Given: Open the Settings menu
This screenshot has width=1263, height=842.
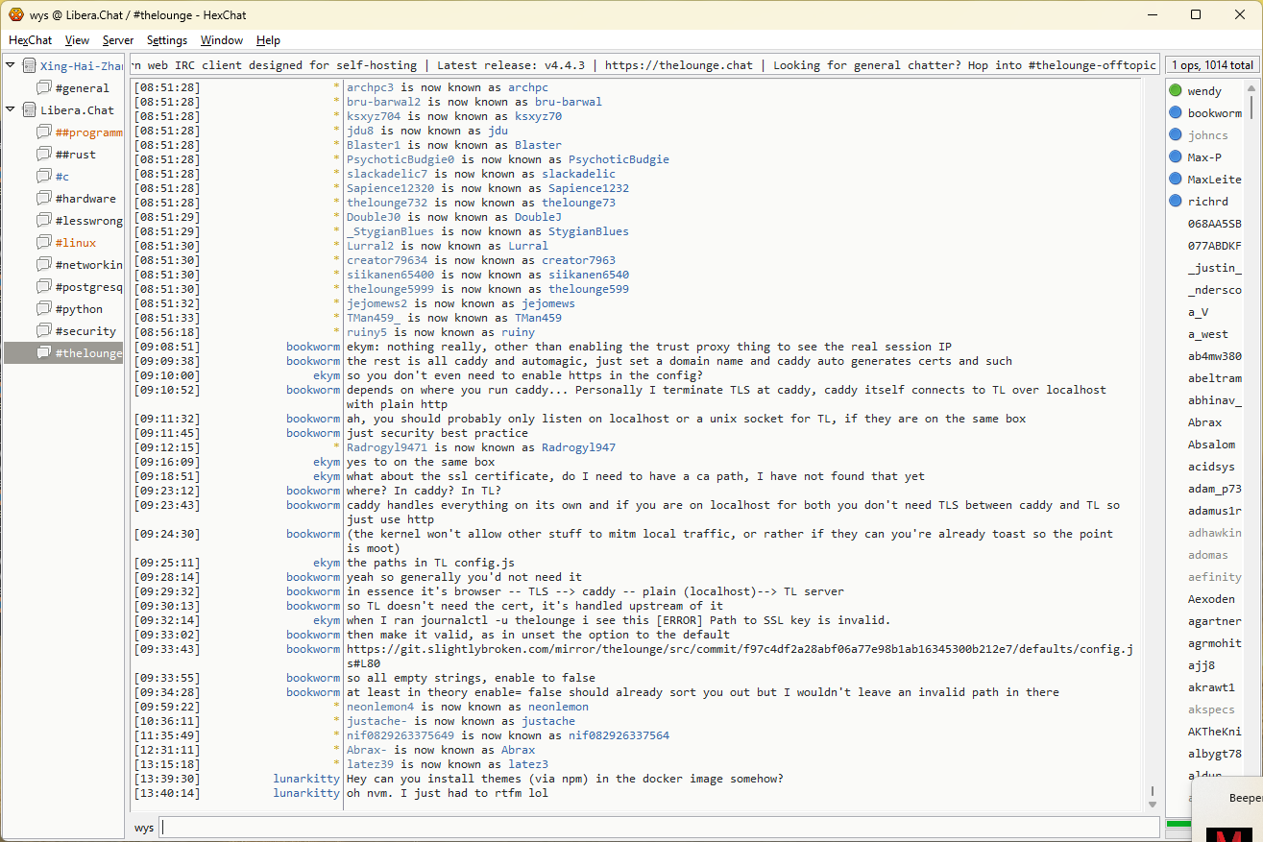Looking at the screenshot, I should pyautogui.click(x=167, y=40).
